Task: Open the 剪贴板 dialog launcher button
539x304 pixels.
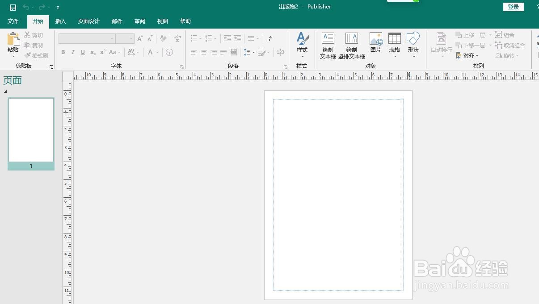Action: click(x=52, y=66)
